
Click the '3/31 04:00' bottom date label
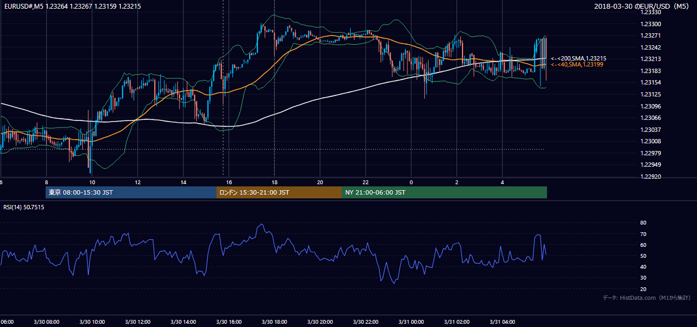(502, 322)
